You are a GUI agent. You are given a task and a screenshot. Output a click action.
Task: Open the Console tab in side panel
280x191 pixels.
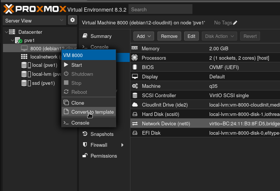[x=104, y=47]
